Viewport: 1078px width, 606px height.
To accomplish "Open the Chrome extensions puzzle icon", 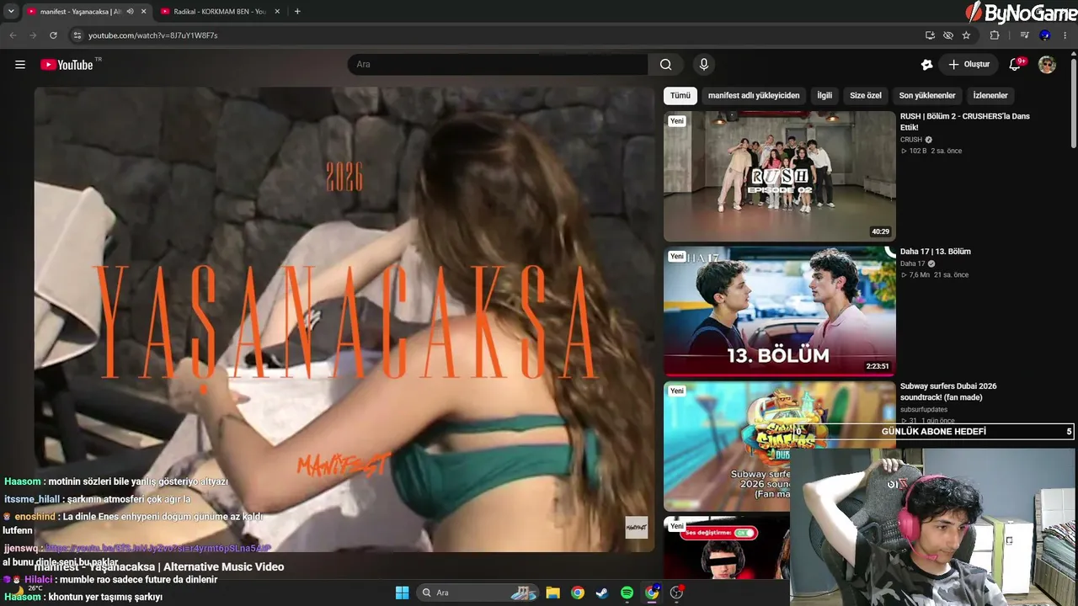I will point(995,35).
